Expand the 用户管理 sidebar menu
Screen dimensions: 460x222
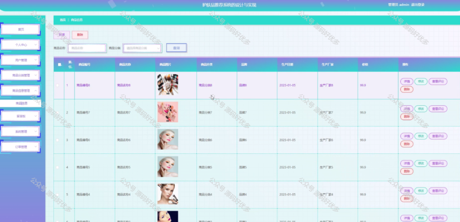point(20,60)
